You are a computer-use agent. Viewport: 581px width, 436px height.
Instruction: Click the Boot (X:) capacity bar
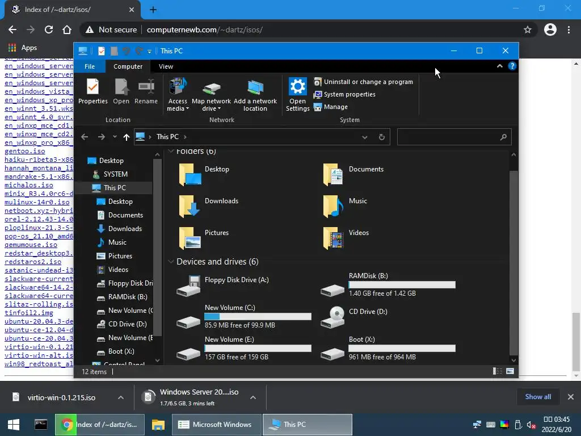click(x=402, y=349)
